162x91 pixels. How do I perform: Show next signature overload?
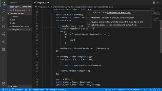coord(89,26)
